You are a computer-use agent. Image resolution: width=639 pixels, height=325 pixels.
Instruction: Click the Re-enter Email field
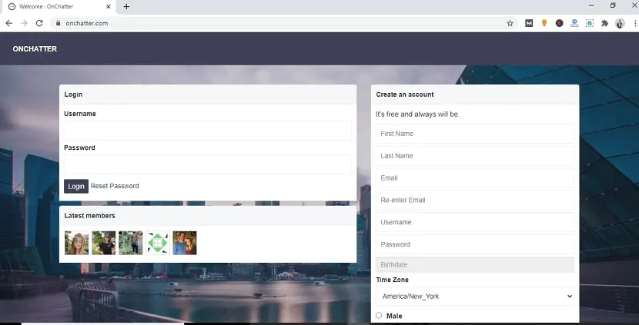tap(475, 200)
